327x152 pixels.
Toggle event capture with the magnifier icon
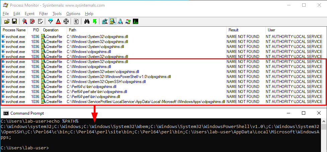(x=25, y=21)
